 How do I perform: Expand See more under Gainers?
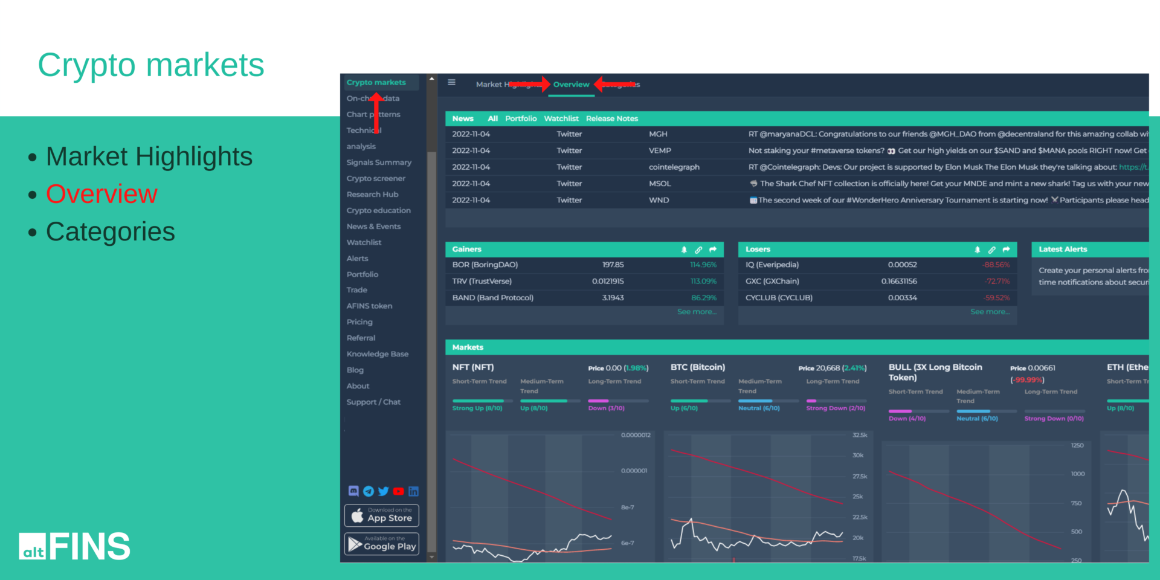pos(697,312)
